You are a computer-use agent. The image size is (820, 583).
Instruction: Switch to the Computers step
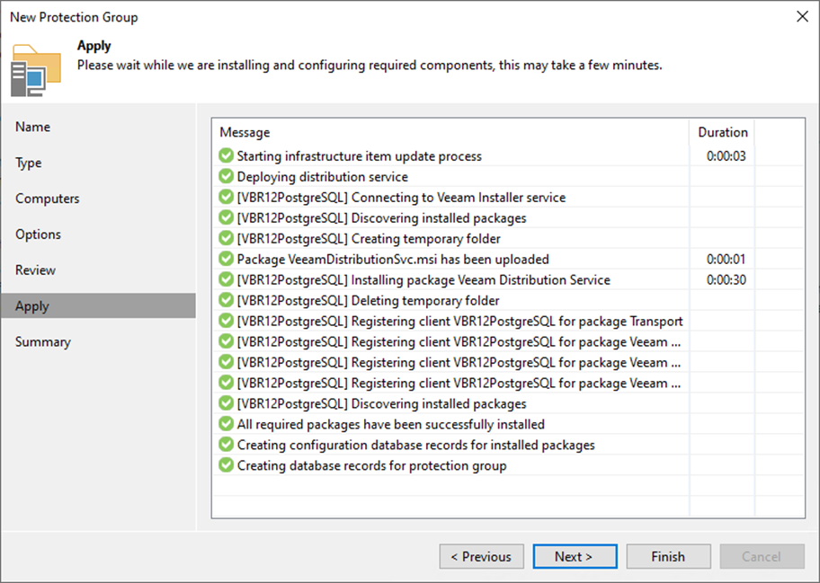pyautogui.click(x=48, y=199)
